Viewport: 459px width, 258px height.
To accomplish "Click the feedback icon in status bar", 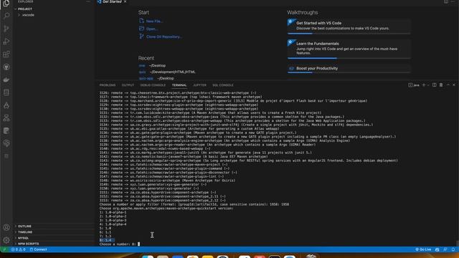I will [x=445, y=249].
